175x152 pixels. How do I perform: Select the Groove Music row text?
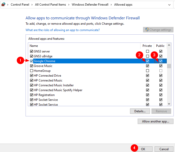click(43, 66)
